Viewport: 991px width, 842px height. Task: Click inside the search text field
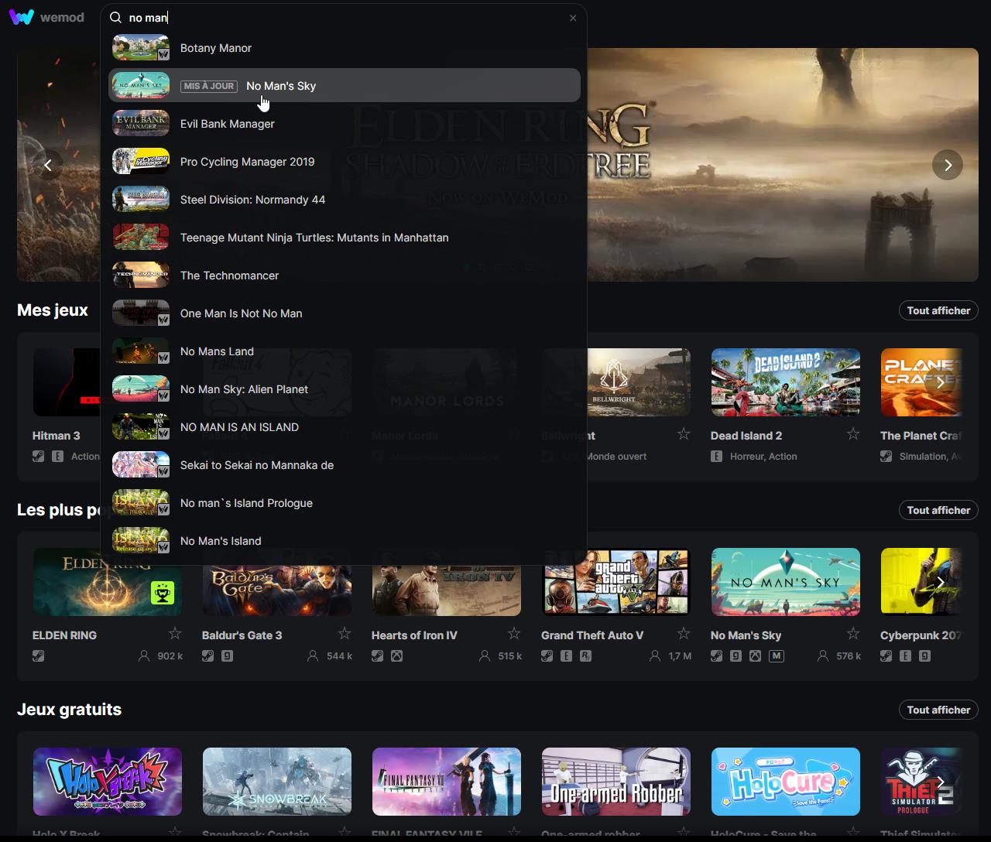coord(341,18)
